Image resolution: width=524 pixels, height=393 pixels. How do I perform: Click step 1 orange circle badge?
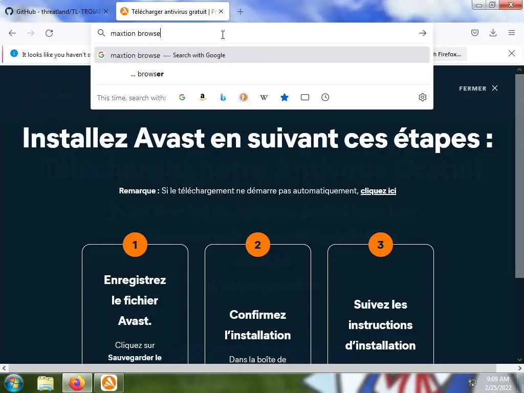(x=135, y=245)
